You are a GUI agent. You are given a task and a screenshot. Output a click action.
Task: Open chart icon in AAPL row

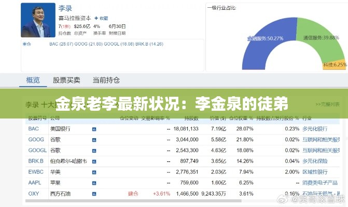click(94, 183)
